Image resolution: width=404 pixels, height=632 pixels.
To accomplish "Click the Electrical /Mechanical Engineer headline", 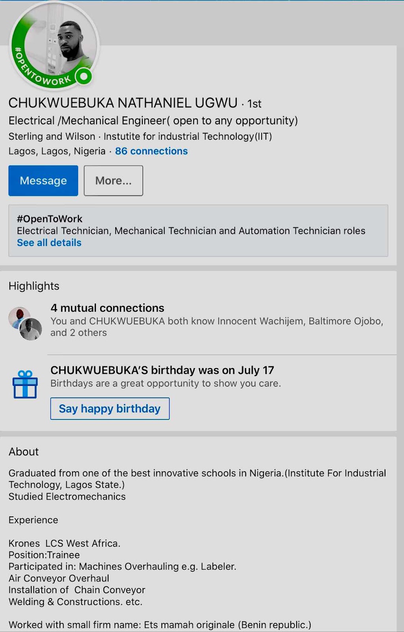I will 153,121.
